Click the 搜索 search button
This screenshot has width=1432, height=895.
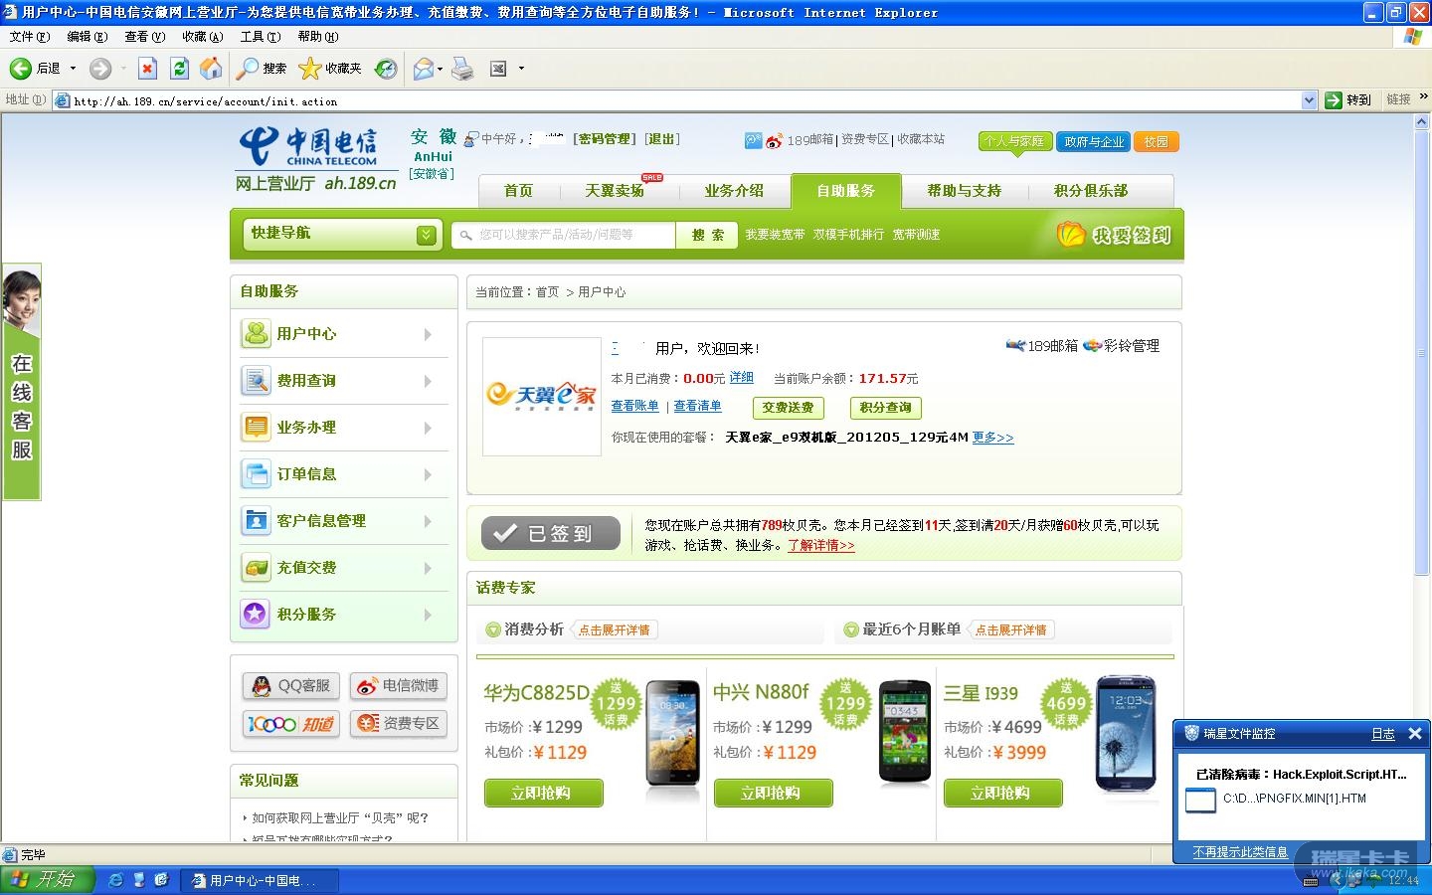pyautogui.click(x=708, y=235)
